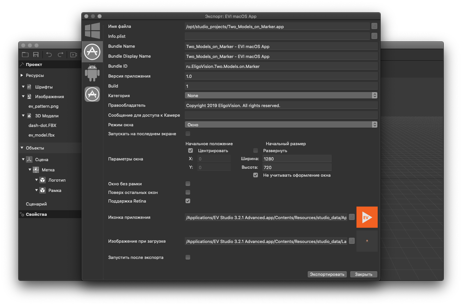Save the project with the floppy disk icon
This screenshot has height=305, width=462.
point(36,54)
